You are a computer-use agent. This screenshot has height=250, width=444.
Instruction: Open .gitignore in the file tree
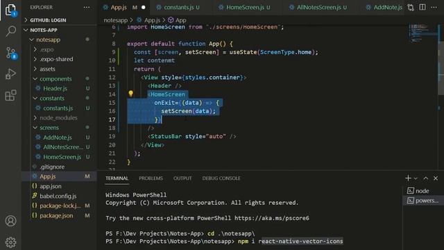pyautogui.click(x=60, y=167)
